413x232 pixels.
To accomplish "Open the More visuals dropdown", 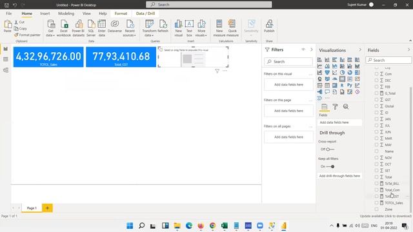I will (x=201, y=28).
